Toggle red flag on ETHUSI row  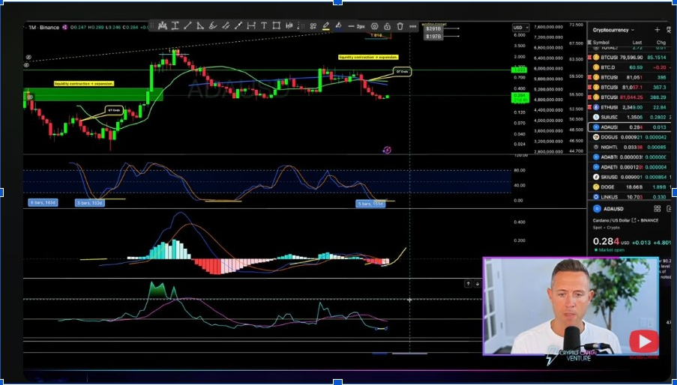click(x=589, y=107)
